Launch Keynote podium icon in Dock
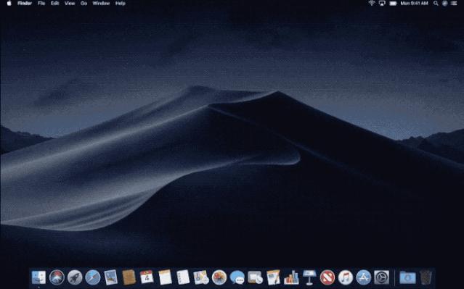The height and width of the screenshot is (289, 464). pyautogui.click(x=309, y=277)
